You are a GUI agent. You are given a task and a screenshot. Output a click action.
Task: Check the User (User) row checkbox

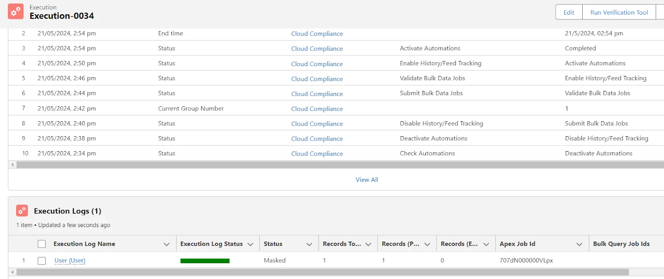point(41,261)
